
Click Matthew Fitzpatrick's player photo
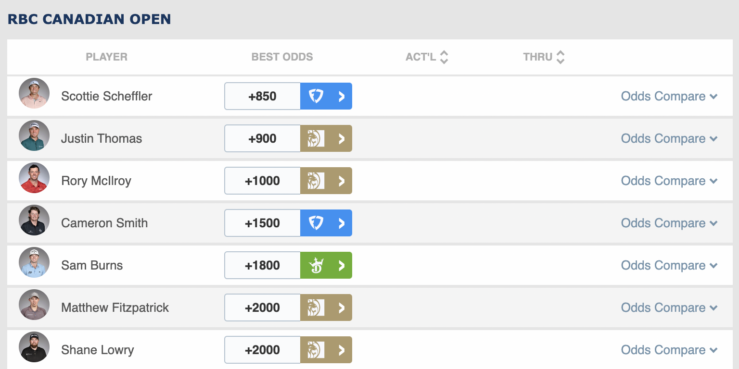34,305
